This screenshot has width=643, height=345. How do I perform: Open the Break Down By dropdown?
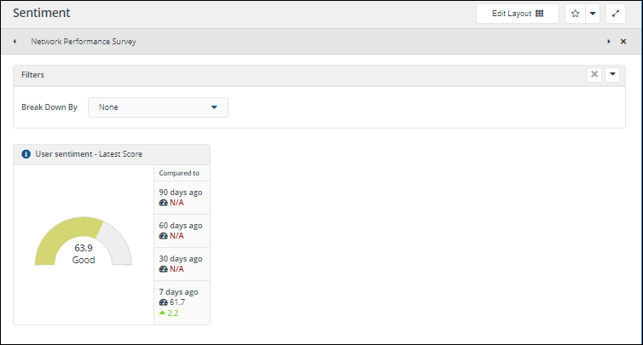click(x=158, y=107)
